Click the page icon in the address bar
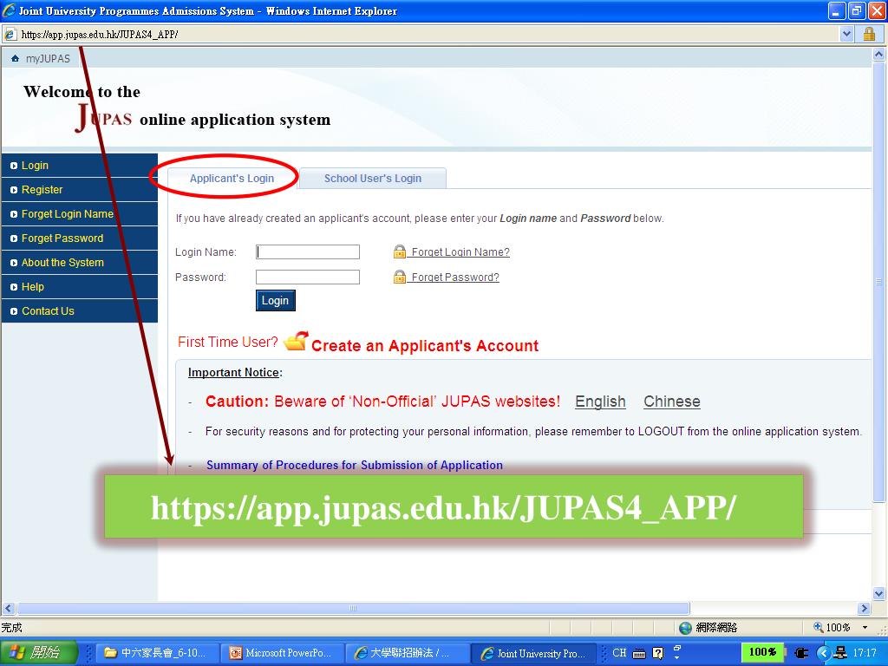This screenshot has width=888, height=666. coord(10,35)
